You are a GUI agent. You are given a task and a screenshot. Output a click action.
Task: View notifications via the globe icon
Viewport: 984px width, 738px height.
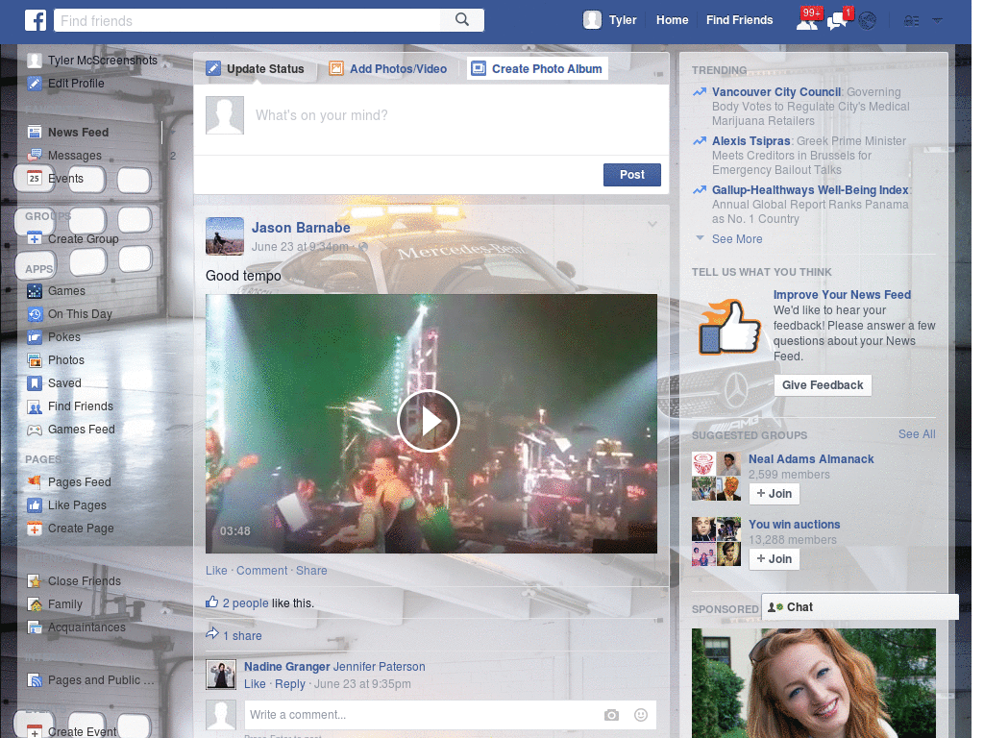point(867,19)
